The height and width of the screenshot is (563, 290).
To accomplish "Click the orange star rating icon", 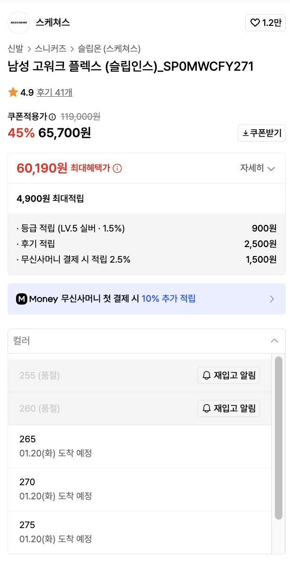I will (13, 92).
